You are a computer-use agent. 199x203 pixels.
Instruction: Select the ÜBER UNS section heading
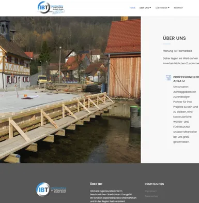[x=174, y=38]
